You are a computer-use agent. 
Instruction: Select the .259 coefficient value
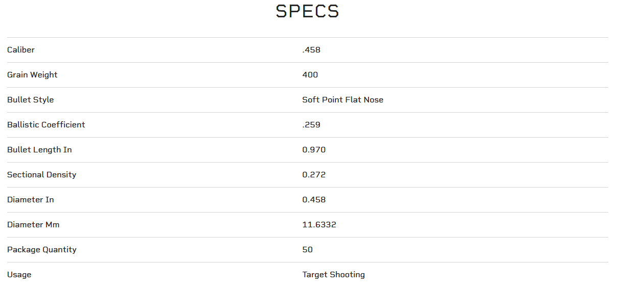coord(311,125)
